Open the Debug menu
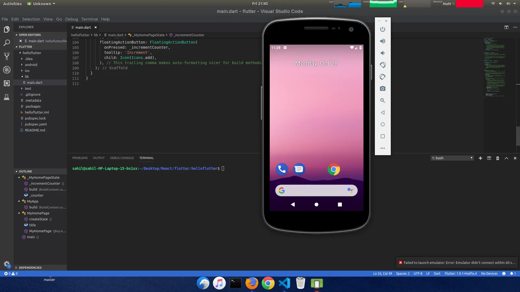This screenshot has width=520, height=292. [71, 19]
